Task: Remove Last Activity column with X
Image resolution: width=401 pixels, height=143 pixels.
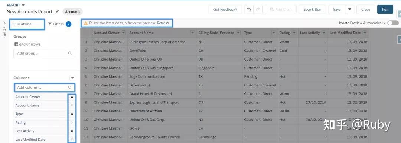Action: click(x=72, y=131)
